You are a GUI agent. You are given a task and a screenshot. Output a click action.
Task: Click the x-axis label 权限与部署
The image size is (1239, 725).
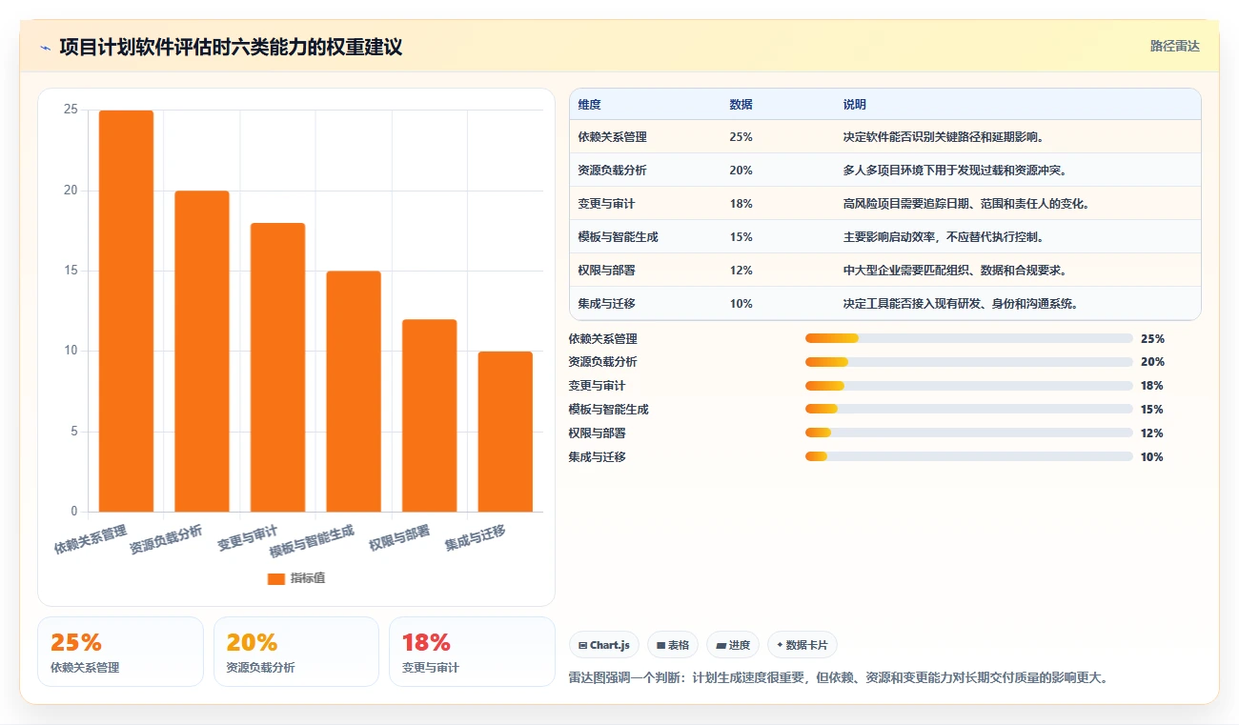pyautogui.click(x=399, y=537)
